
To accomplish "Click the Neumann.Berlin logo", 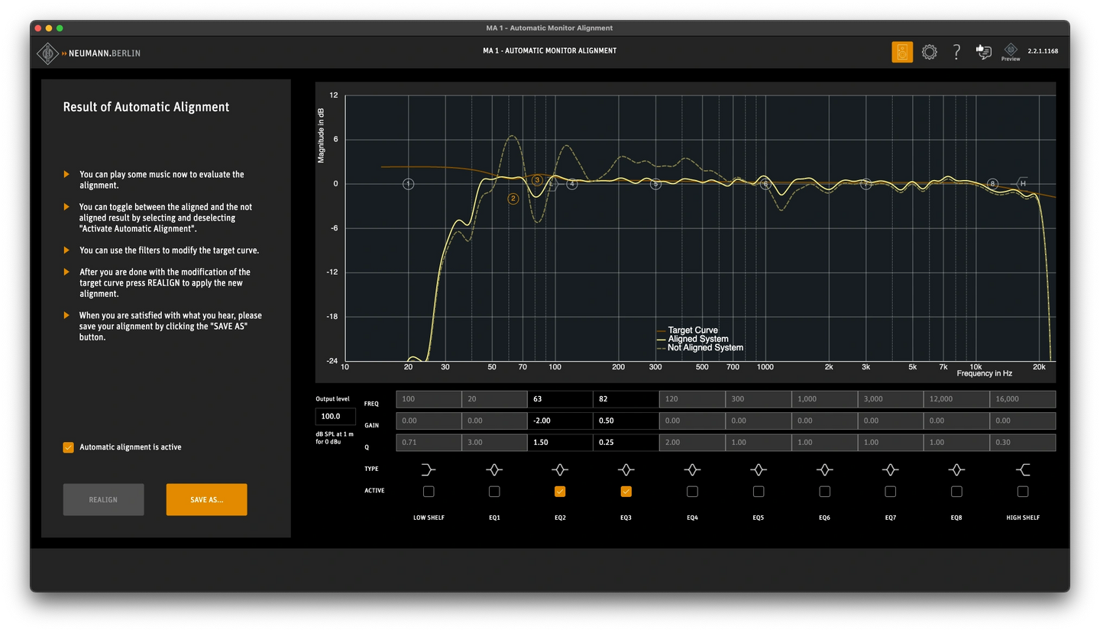I will click(x=89, y=53).
